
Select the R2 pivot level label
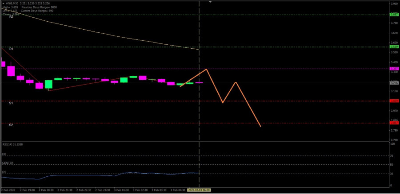pyautogui.click(x=11, y=17)
